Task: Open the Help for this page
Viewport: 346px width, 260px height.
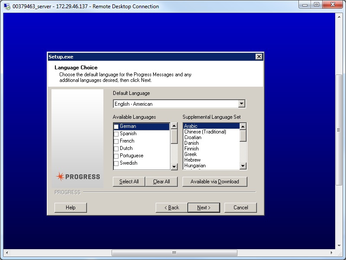Action: click(x=70, y=208)
